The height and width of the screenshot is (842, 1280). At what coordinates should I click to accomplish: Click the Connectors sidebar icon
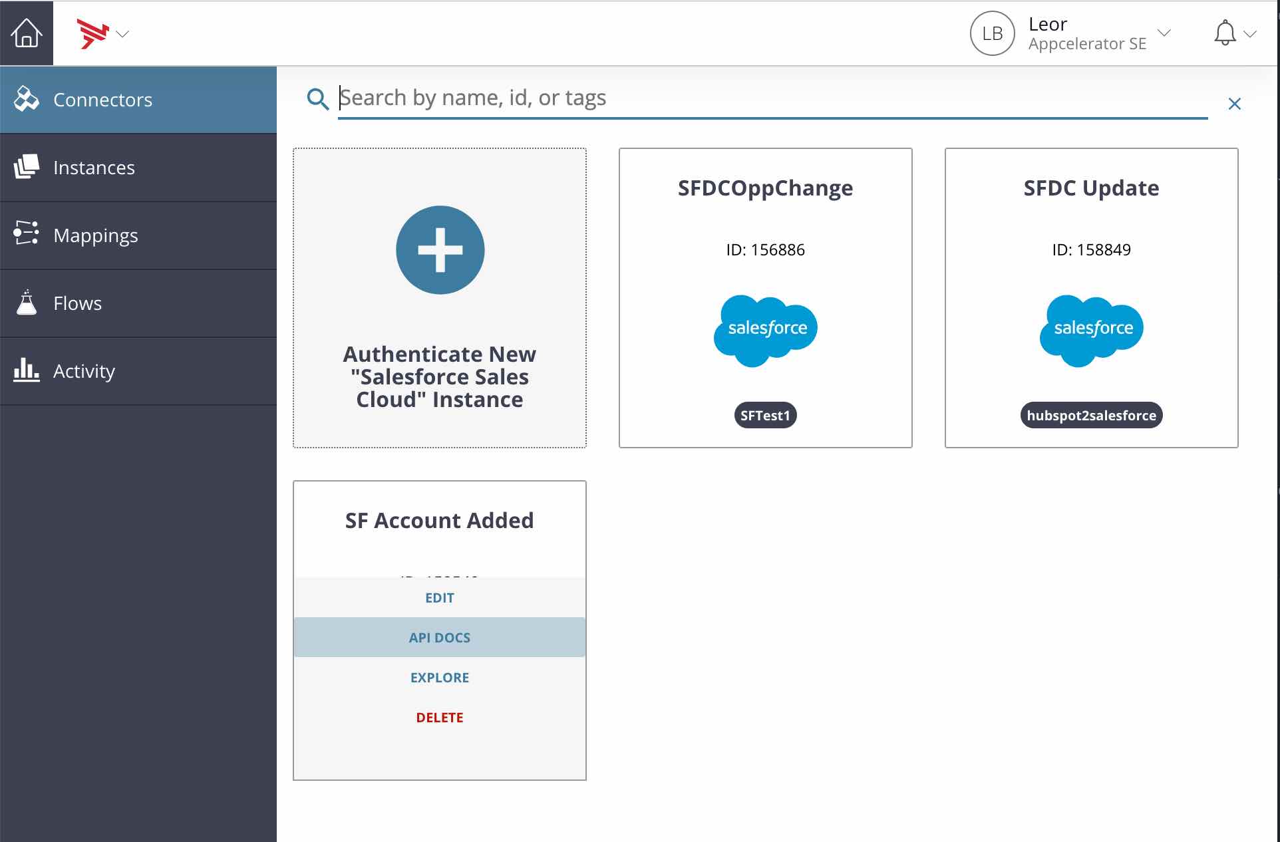click(27, 99)
